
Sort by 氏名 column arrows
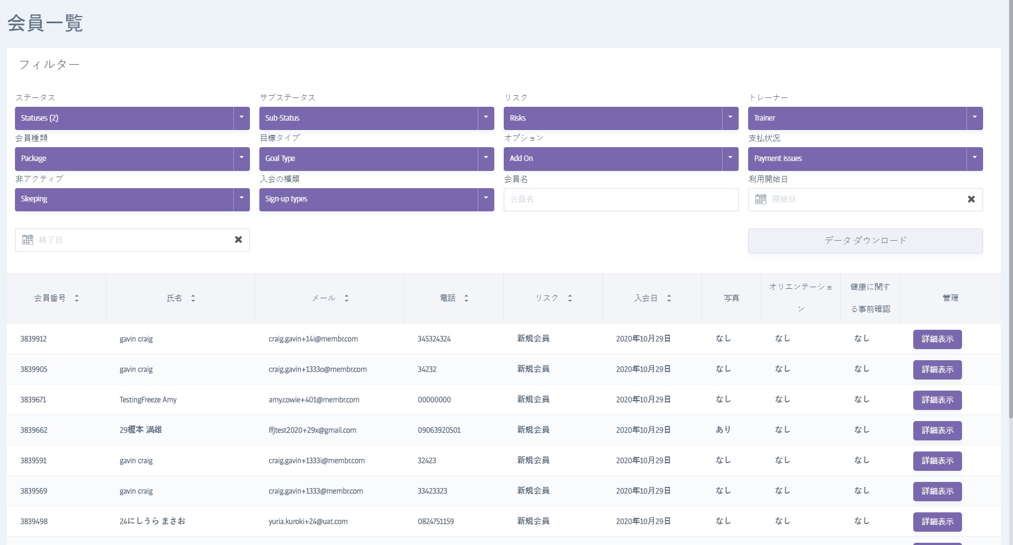193,298
